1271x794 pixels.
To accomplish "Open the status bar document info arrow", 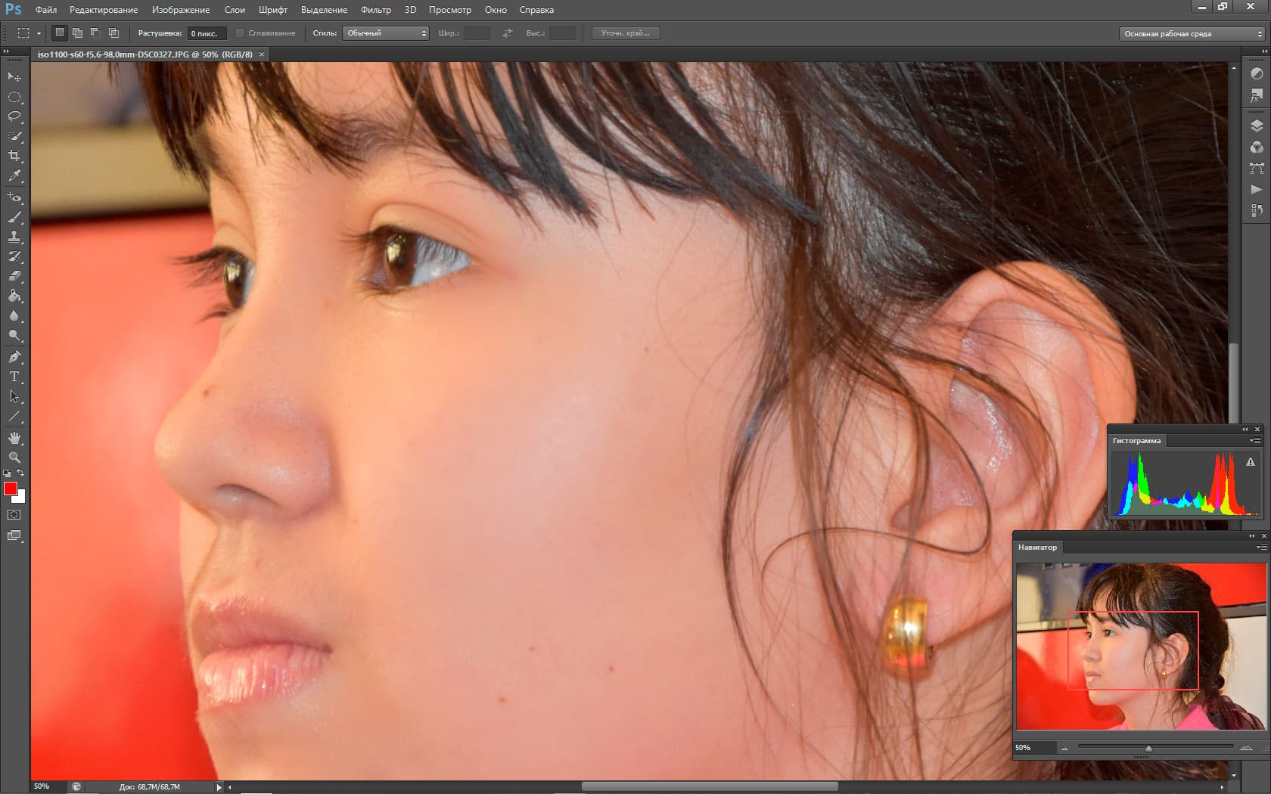I will click(219, 787).
